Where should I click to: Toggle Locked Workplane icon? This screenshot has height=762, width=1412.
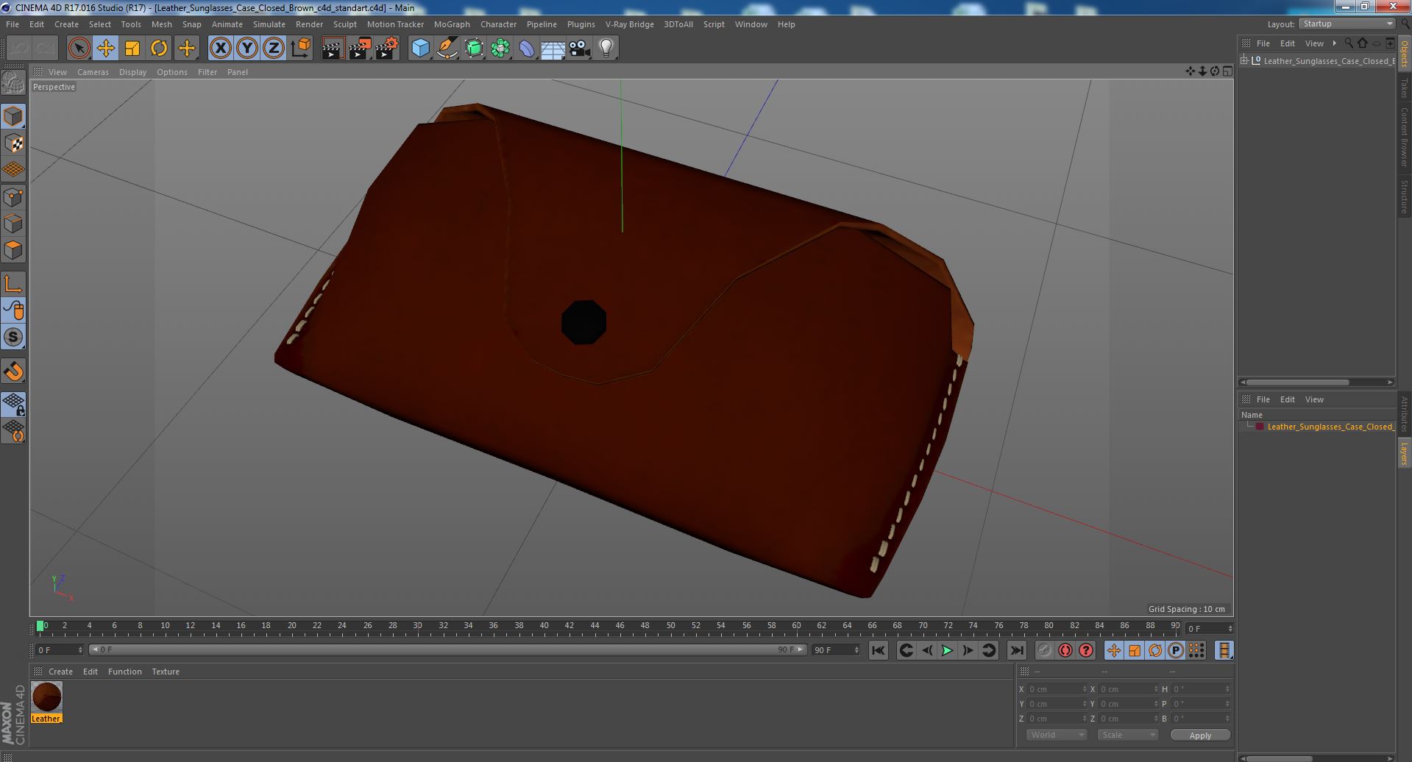point(13,404)
